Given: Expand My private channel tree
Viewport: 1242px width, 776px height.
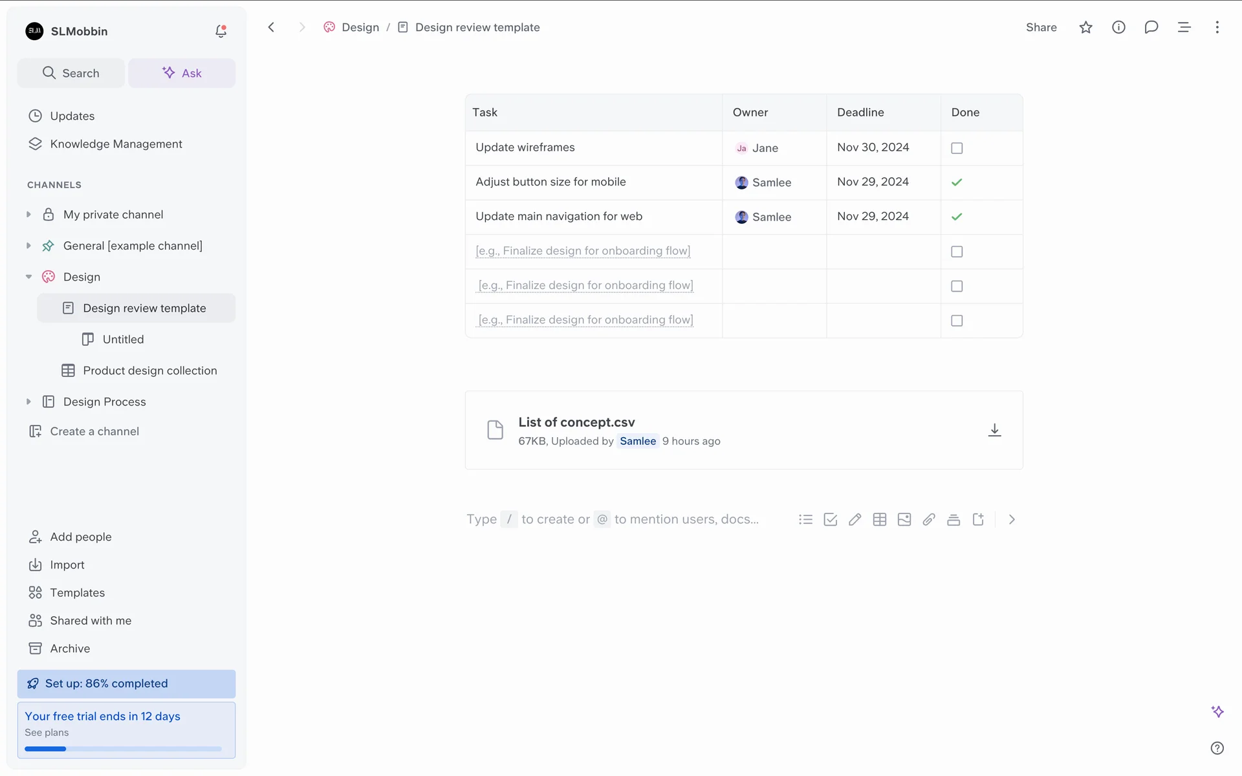Looking at the screenshot, I should click(28, 215).
